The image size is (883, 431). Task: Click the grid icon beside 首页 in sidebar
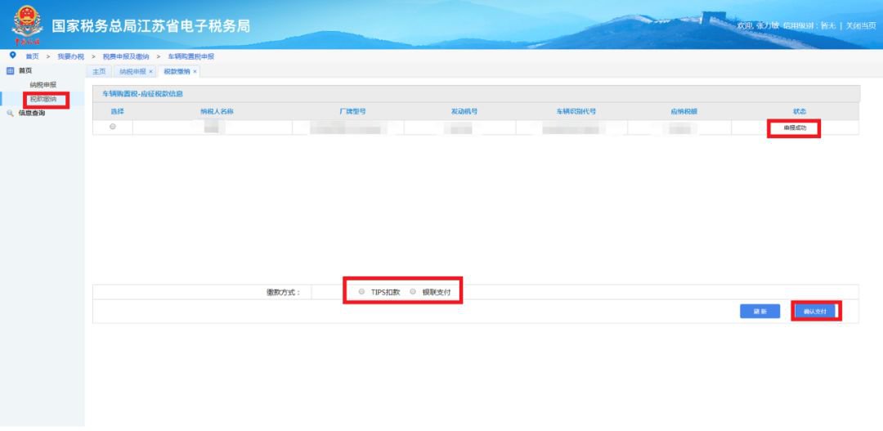(10, 71)
